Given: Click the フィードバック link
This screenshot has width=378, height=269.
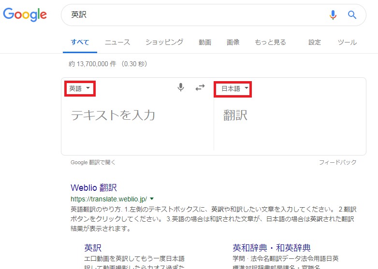Looking at the screenshot, I should click(x=337, y=162).
